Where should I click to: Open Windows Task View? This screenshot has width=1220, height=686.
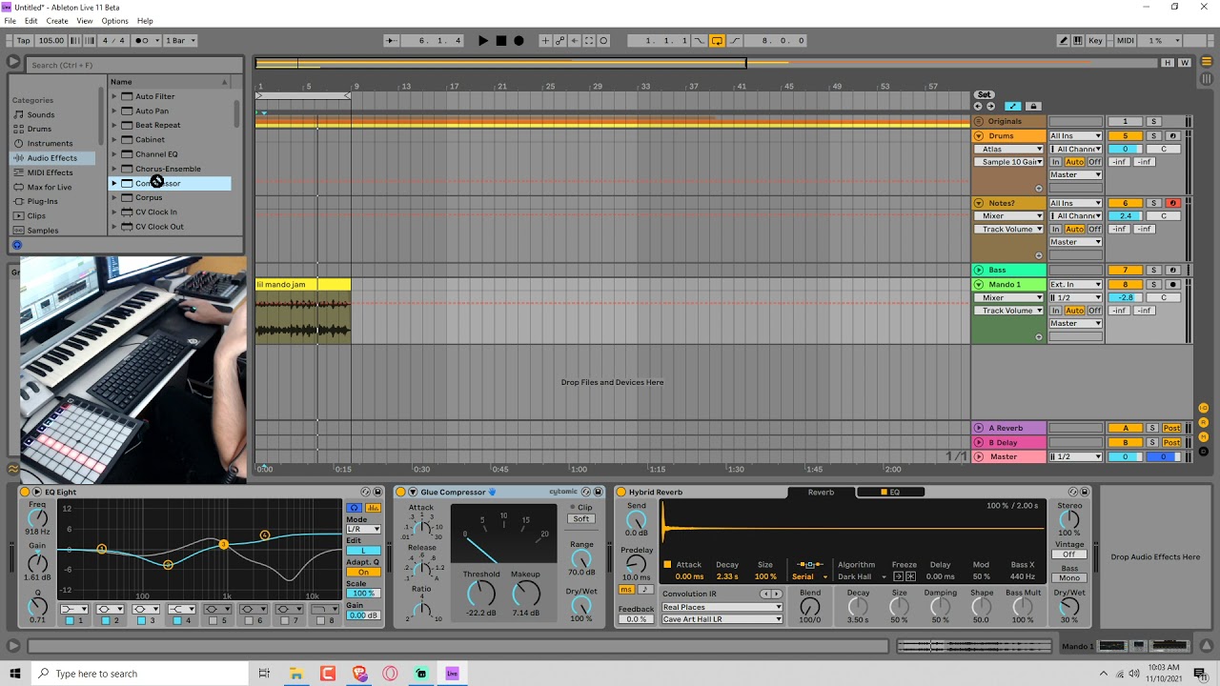[264, 674]
